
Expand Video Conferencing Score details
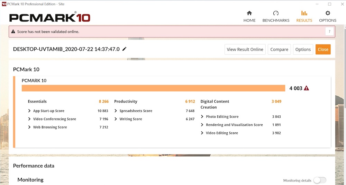click(29, 119)
